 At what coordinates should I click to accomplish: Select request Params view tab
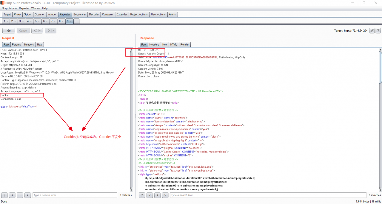(16, 44)
